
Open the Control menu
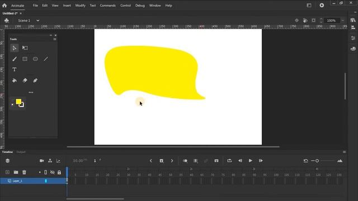coord(125,6)
